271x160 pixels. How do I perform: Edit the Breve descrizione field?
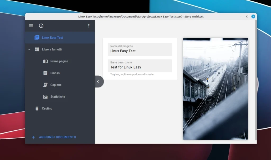pyautogui.click(x=140, y=67)
